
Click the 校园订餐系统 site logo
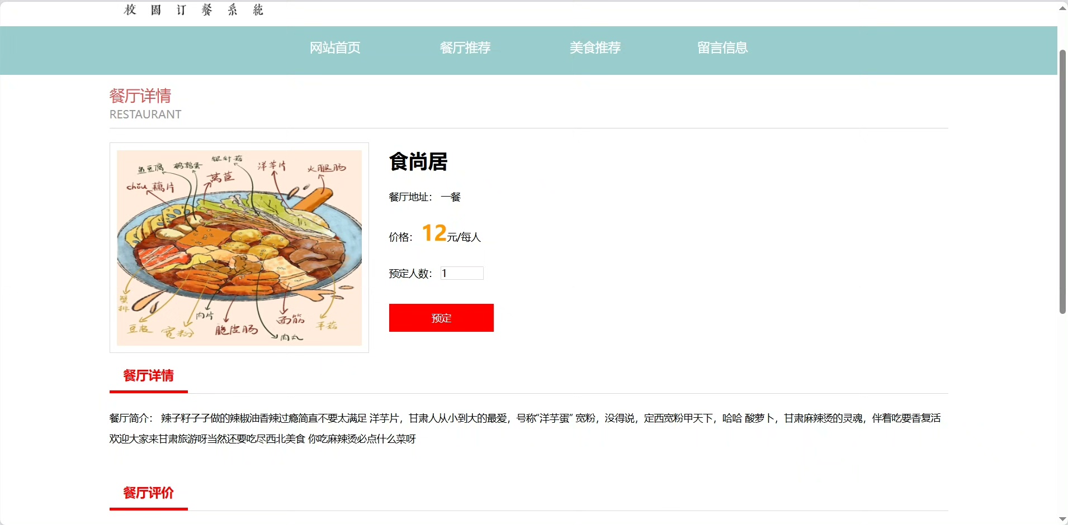click(x=193, y=10)
